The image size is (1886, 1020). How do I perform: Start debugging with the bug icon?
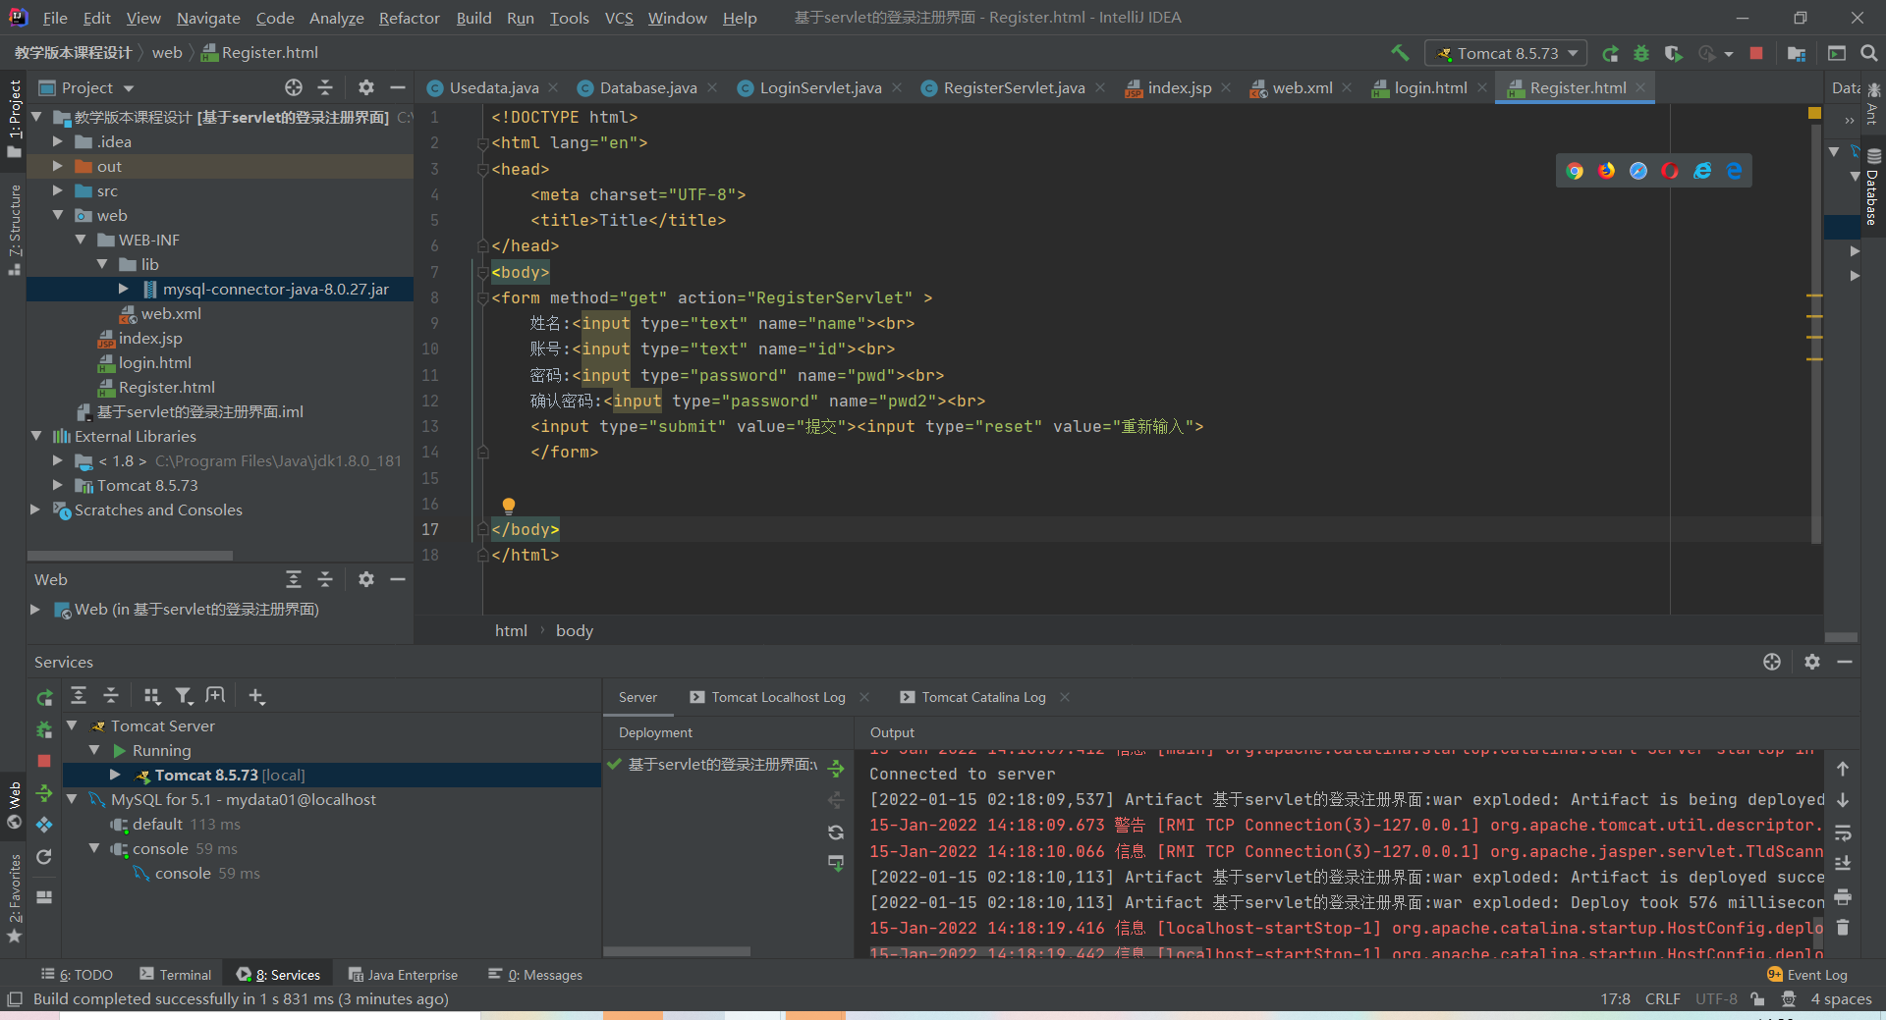(x=1641, y=53)
